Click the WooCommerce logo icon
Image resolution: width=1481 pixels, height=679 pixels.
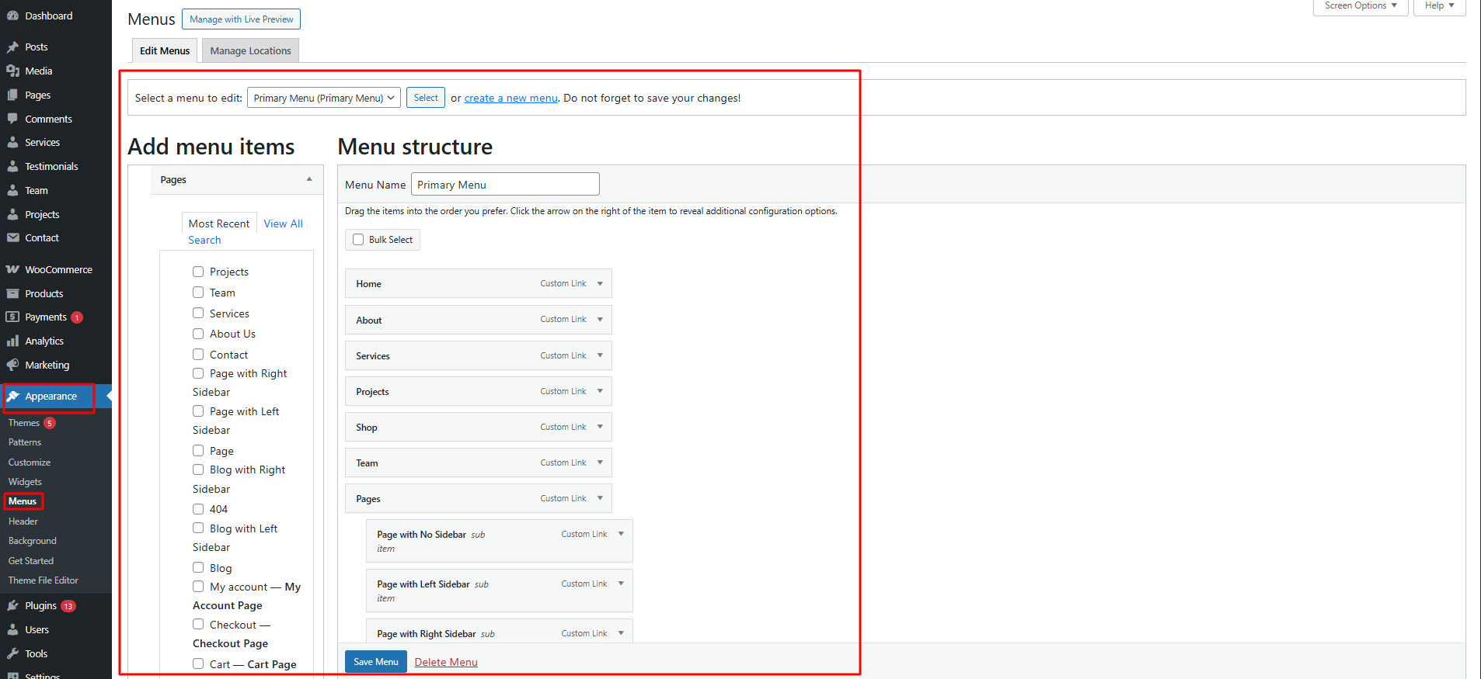pos(12,269)
